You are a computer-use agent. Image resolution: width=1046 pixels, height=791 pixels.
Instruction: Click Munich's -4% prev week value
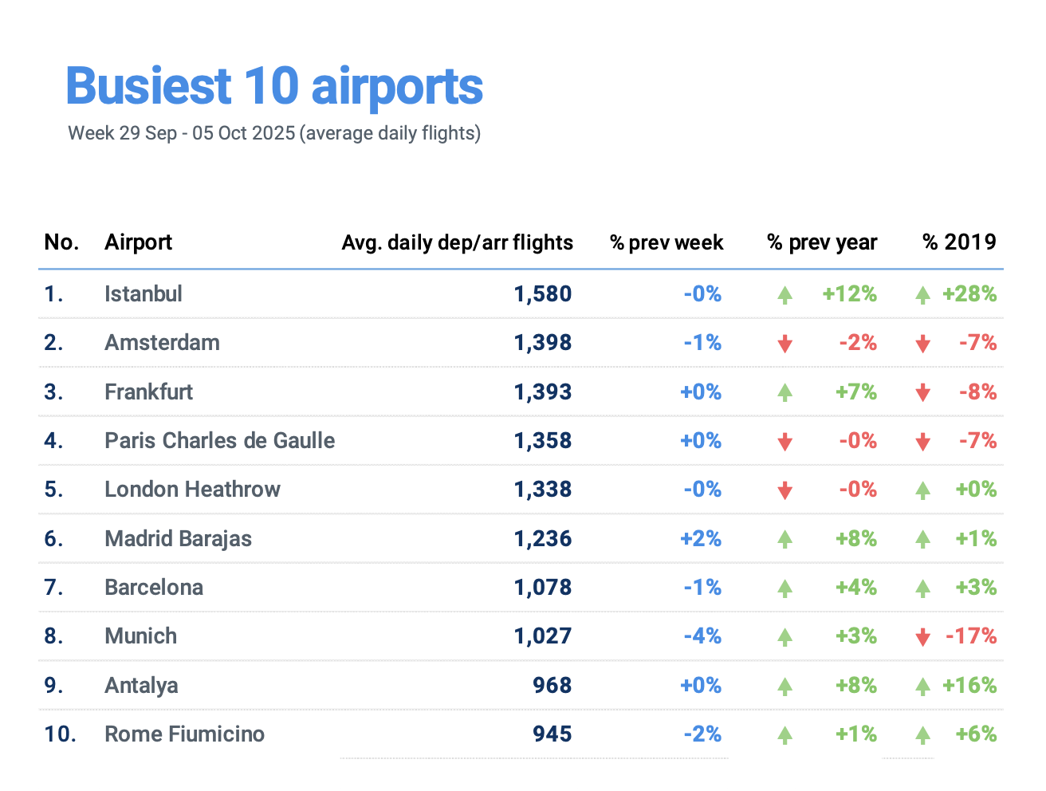pyautogui.click(x=702, y=636)
